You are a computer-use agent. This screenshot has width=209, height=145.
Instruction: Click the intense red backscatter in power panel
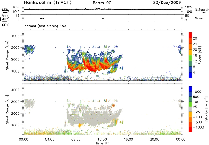tap(92, 67)
